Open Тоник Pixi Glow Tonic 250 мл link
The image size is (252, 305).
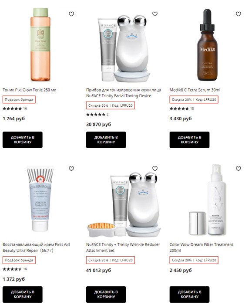point(29,90)
